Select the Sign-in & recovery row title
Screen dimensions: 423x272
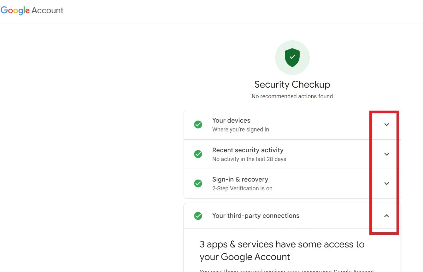pyautogui.click(x=240, y=179)
